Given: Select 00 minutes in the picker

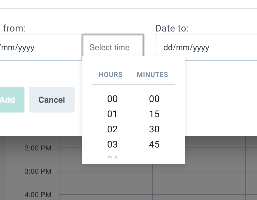Looking at the screenshot, I should pos(154,99).
